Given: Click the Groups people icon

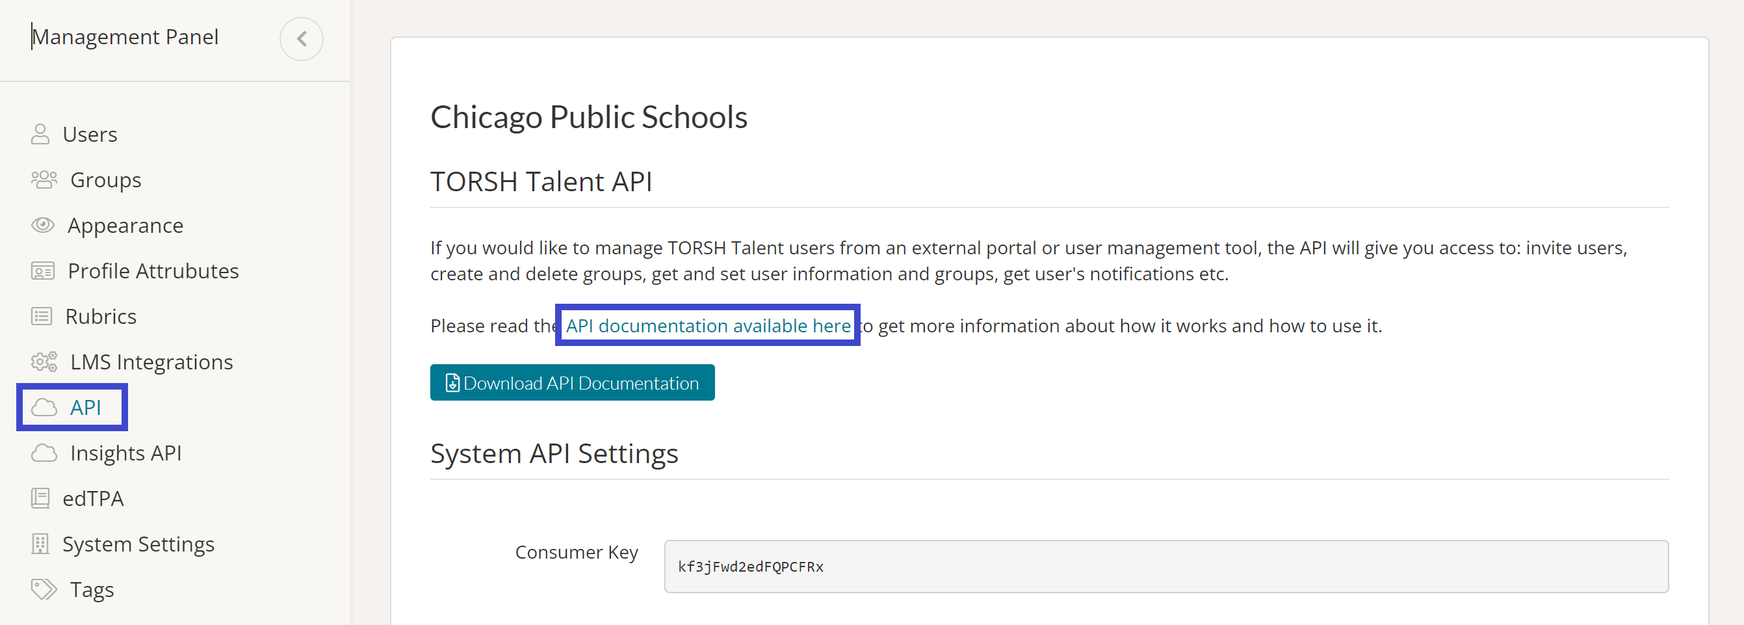Looking at the screenshot, I should coord(44,180).
